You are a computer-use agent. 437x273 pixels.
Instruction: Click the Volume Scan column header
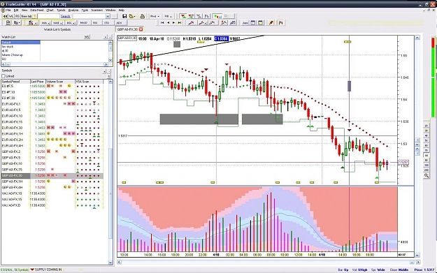pyautogui.click(x=60, y=82)
